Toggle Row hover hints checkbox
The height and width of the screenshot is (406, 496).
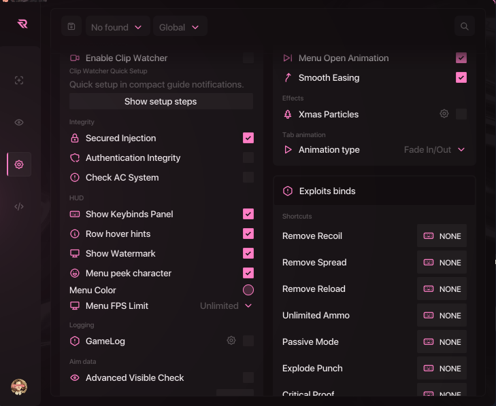click(x=248, y=234)
